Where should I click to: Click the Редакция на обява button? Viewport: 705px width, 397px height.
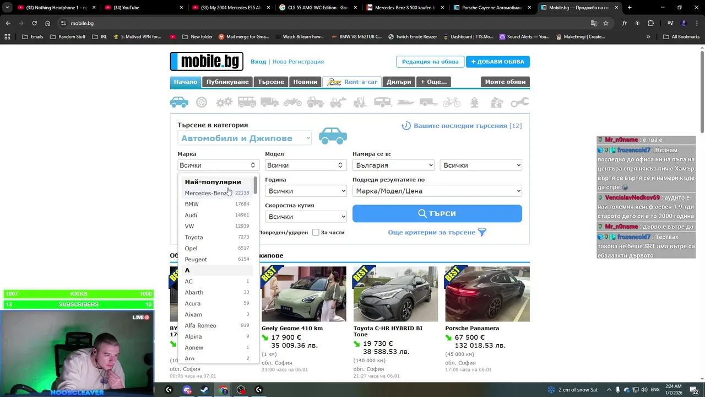[x=430, y=62]
